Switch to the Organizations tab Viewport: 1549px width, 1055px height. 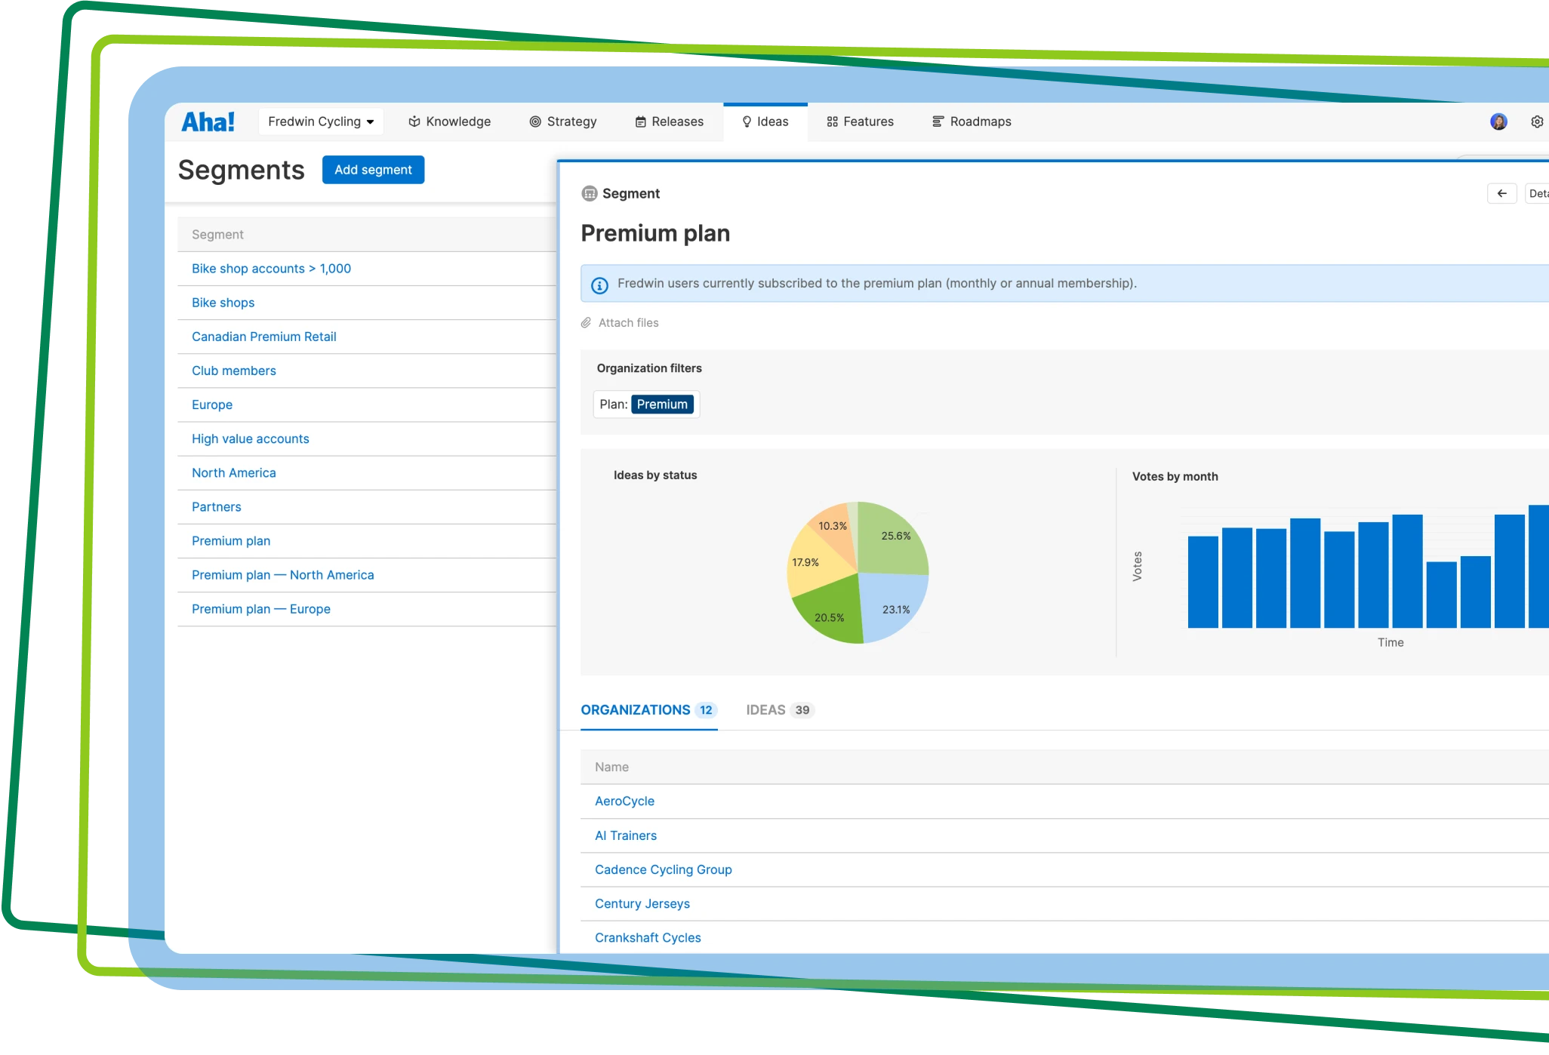pyautogui.click(x=648, y=709)
